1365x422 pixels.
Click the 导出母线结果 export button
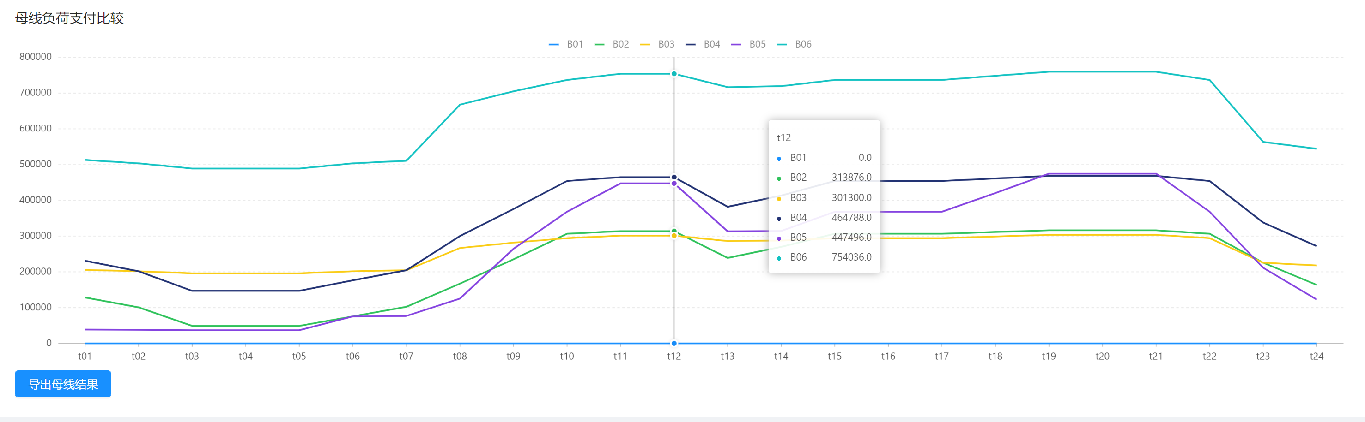[63, 384]
